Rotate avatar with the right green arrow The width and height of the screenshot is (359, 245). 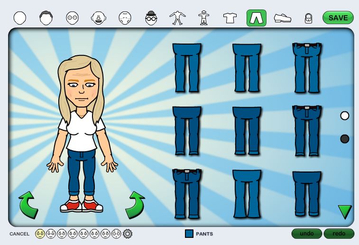tap(135, 205)
